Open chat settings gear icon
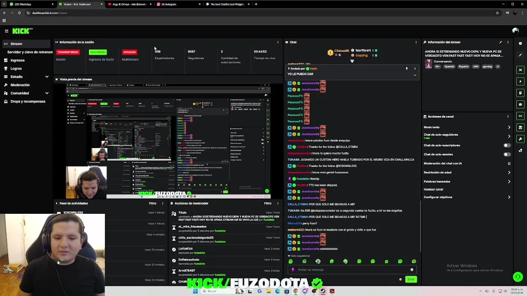The image size is (527, 296). pos(400,280)
